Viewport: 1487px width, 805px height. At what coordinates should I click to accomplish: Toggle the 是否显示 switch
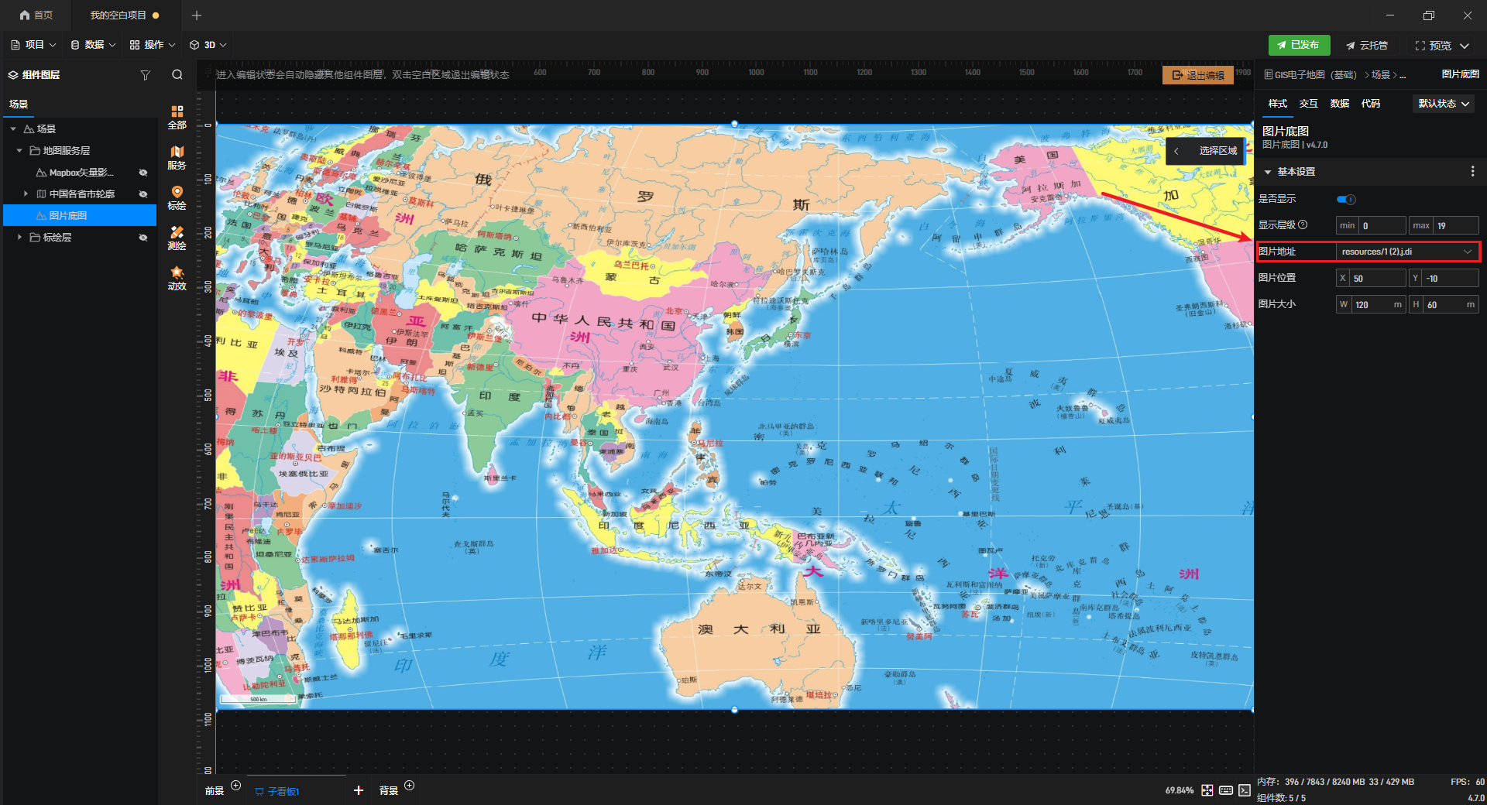[x=1346, y=200]
